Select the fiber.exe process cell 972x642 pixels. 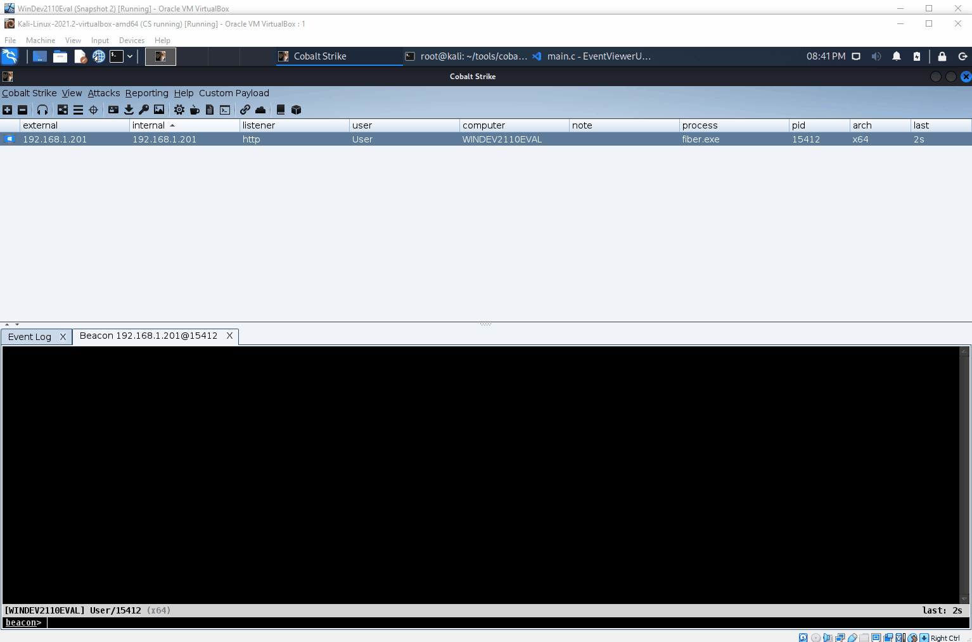click(734, 139)
